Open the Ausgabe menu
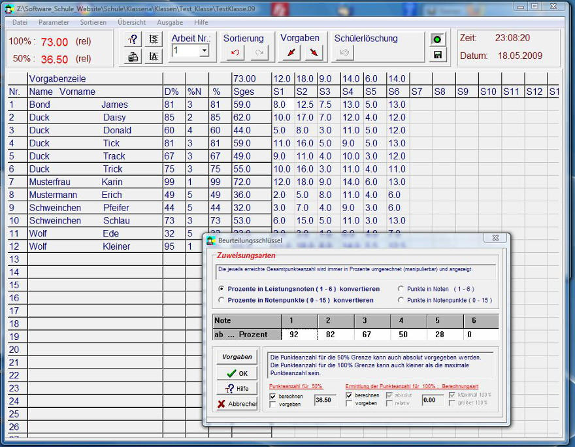Screen dimensions: 575x447 pos(170,22)
